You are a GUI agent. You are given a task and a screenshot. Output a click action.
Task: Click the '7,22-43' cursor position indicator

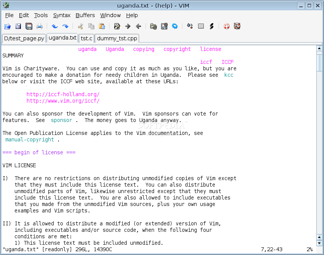(x=272, y=249)
